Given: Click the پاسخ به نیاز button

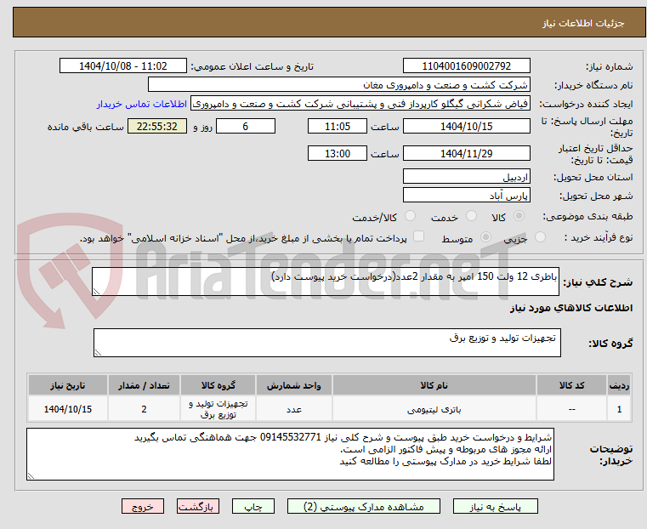Looking at the screenshot, I should point(495,506).
